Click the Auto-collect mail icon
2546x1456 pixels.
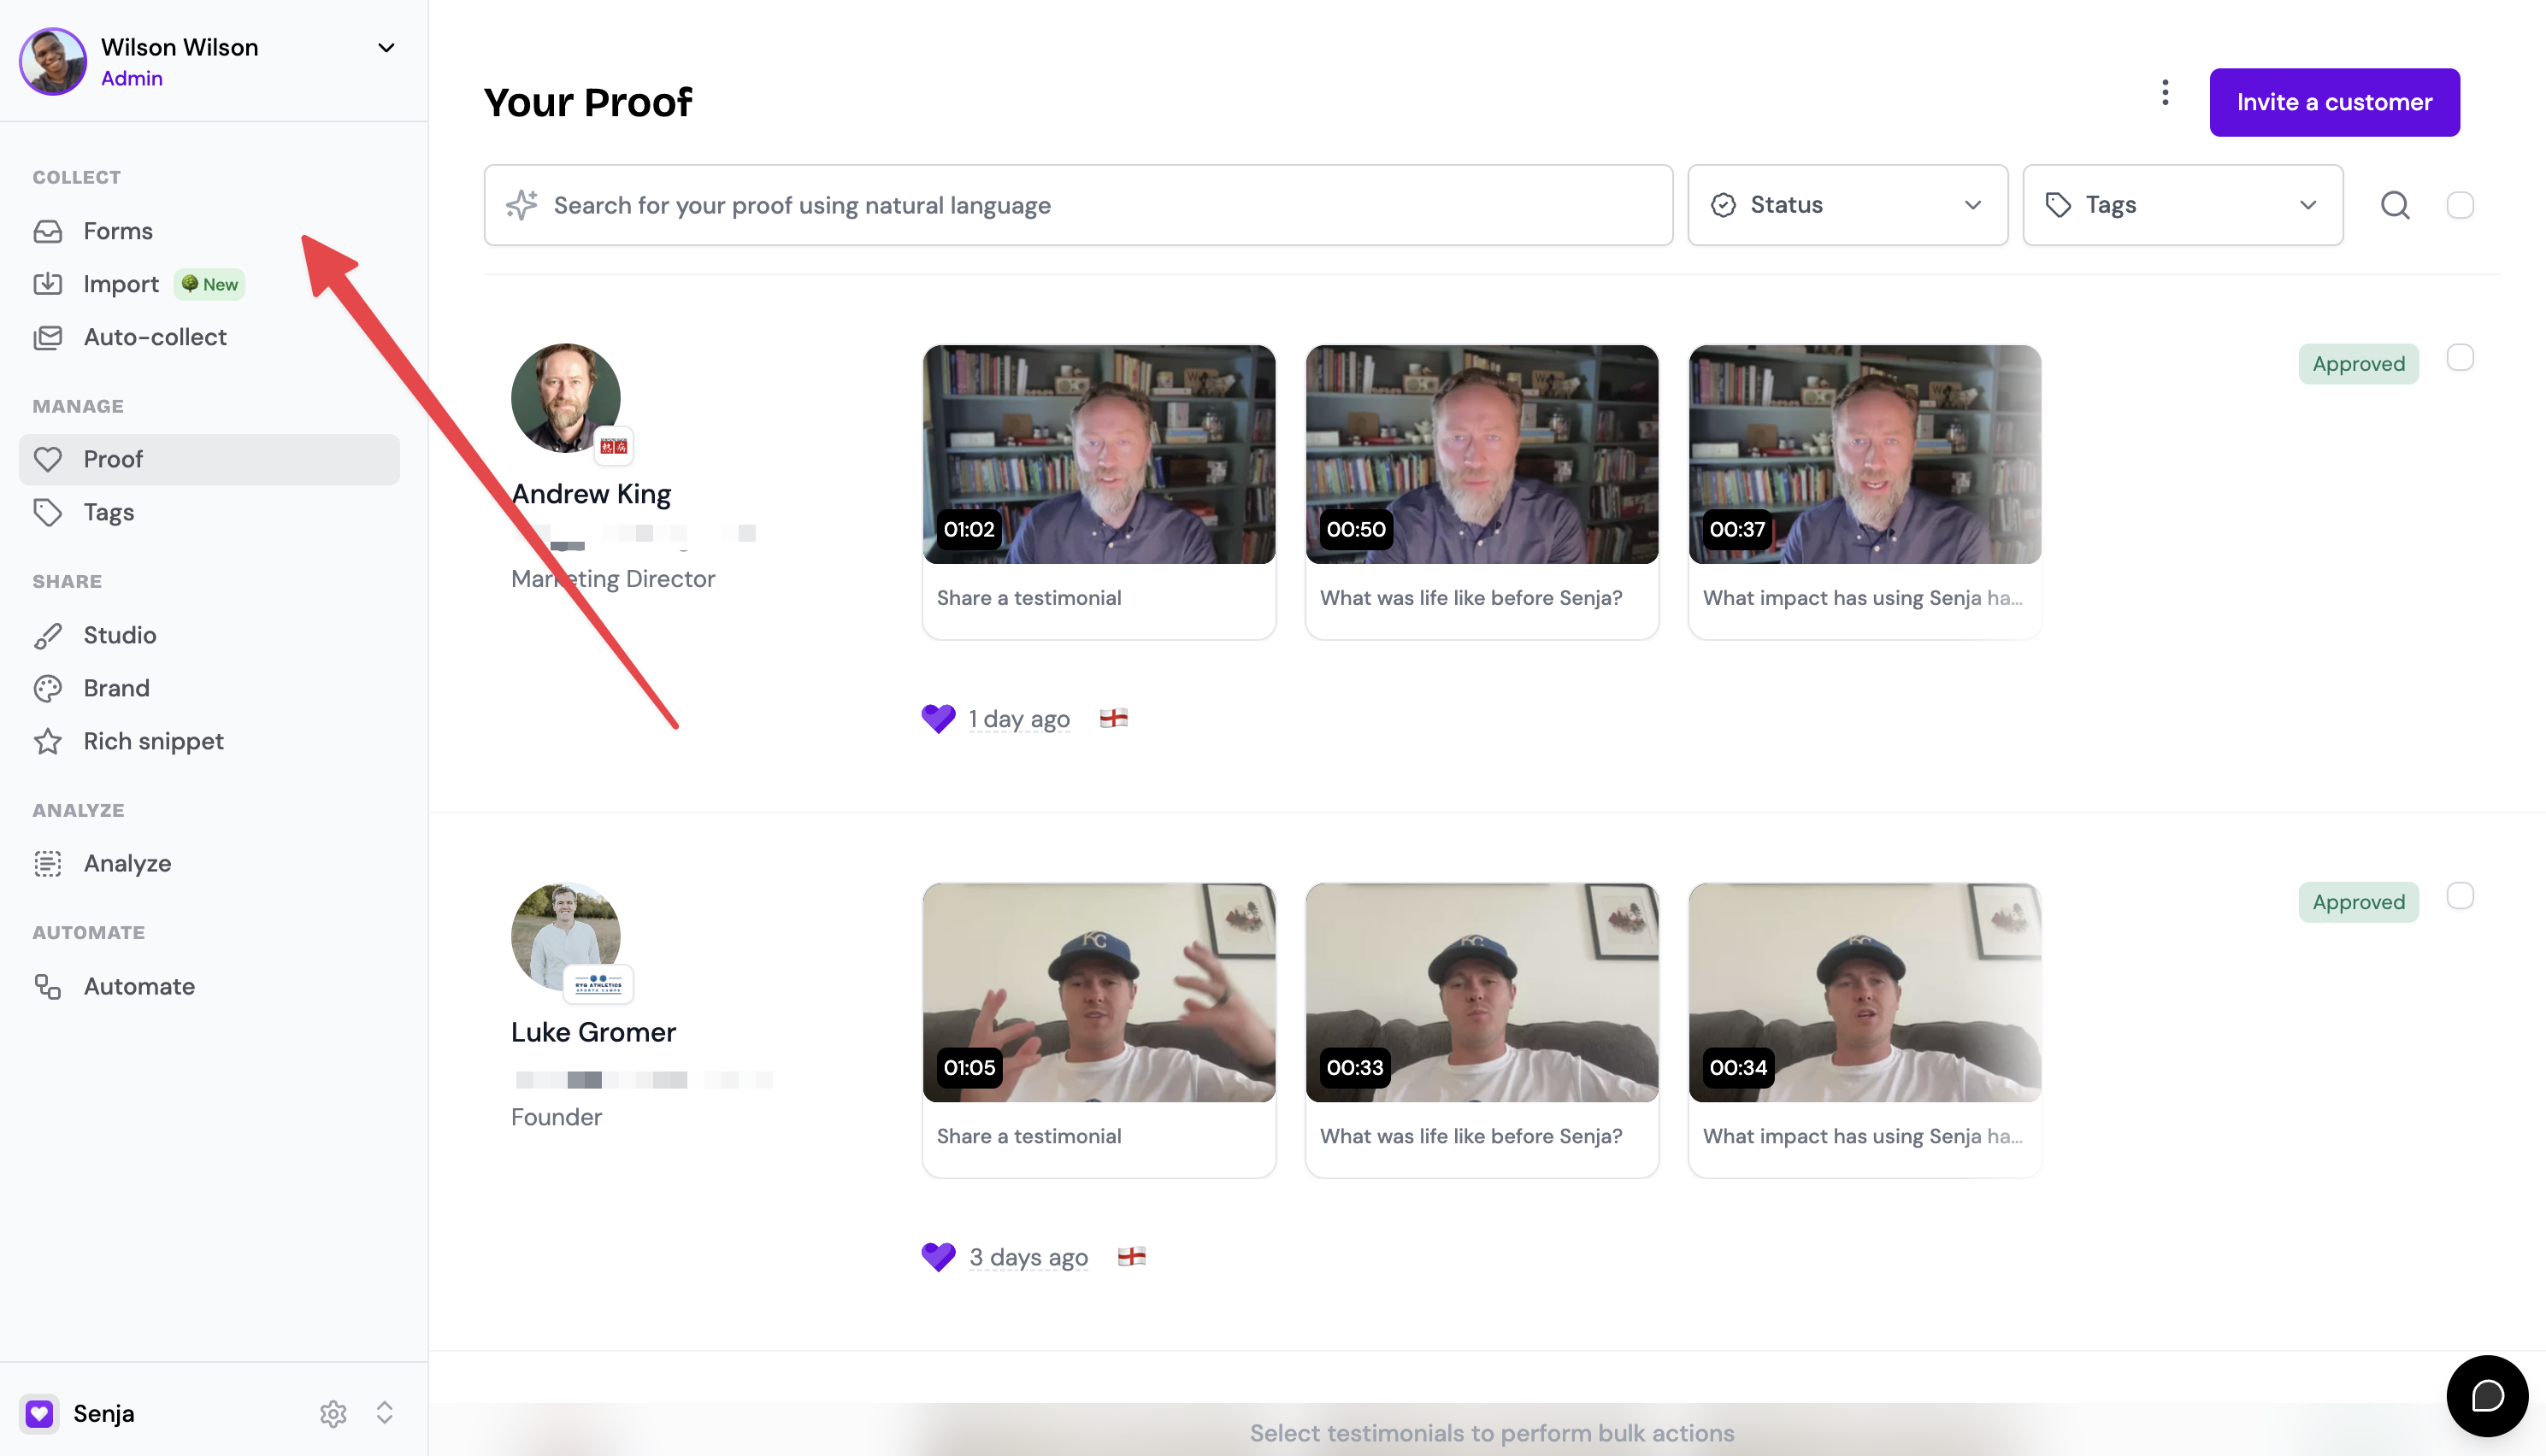[x=47, y=337]
